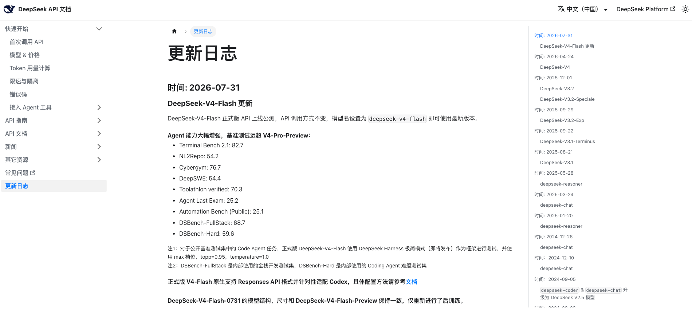
Task: Click the 时间: 2026-07-31 heading in the article
Action: point(204,88)
